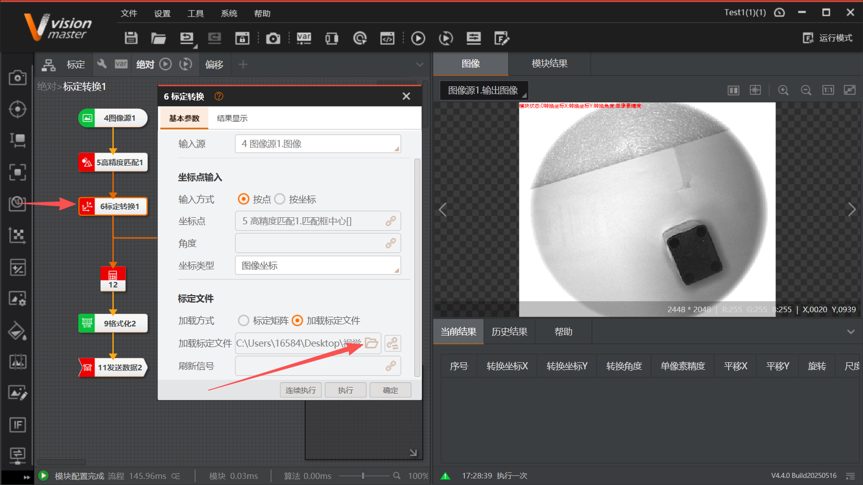Click the link icon beside 坐标点 field
The width and height of the screenshot is (863, 485).
click(391, 221)
